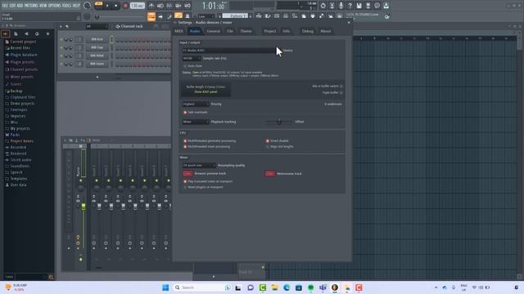Open the Microsoft Edge icon in taskbar
Viewport: 524px width, 294px height.
pos(287,287)
